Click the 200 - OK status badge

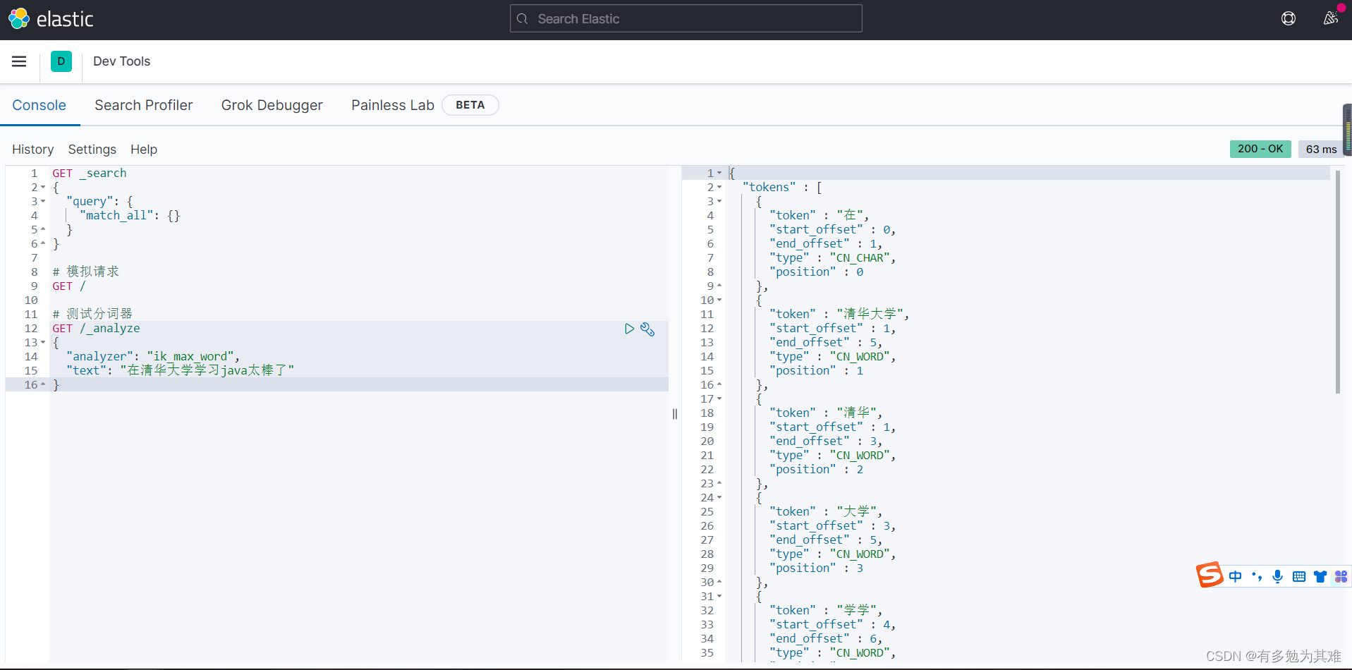pos(1260,149)
